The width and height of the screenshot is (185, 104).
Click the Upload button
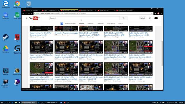pos(143,18)
